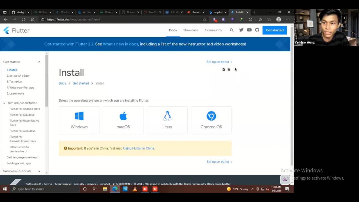The width and height of the screenshot is (359, 202).
Task: Open Flutter for iOS devs page
Action: tap(22, 115)
